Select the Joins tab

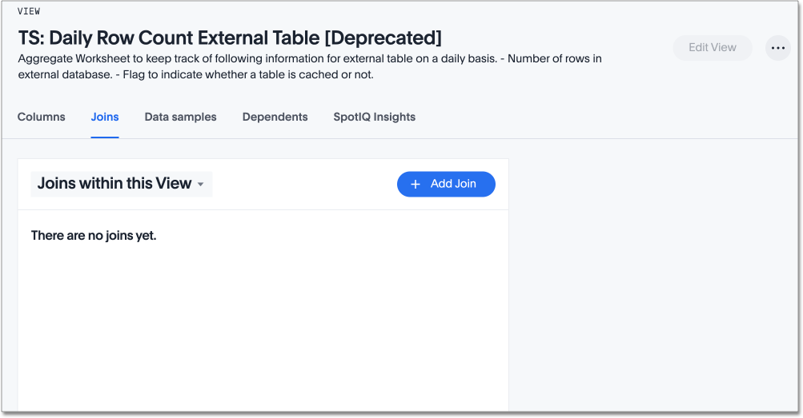click(x=105, y=117)
